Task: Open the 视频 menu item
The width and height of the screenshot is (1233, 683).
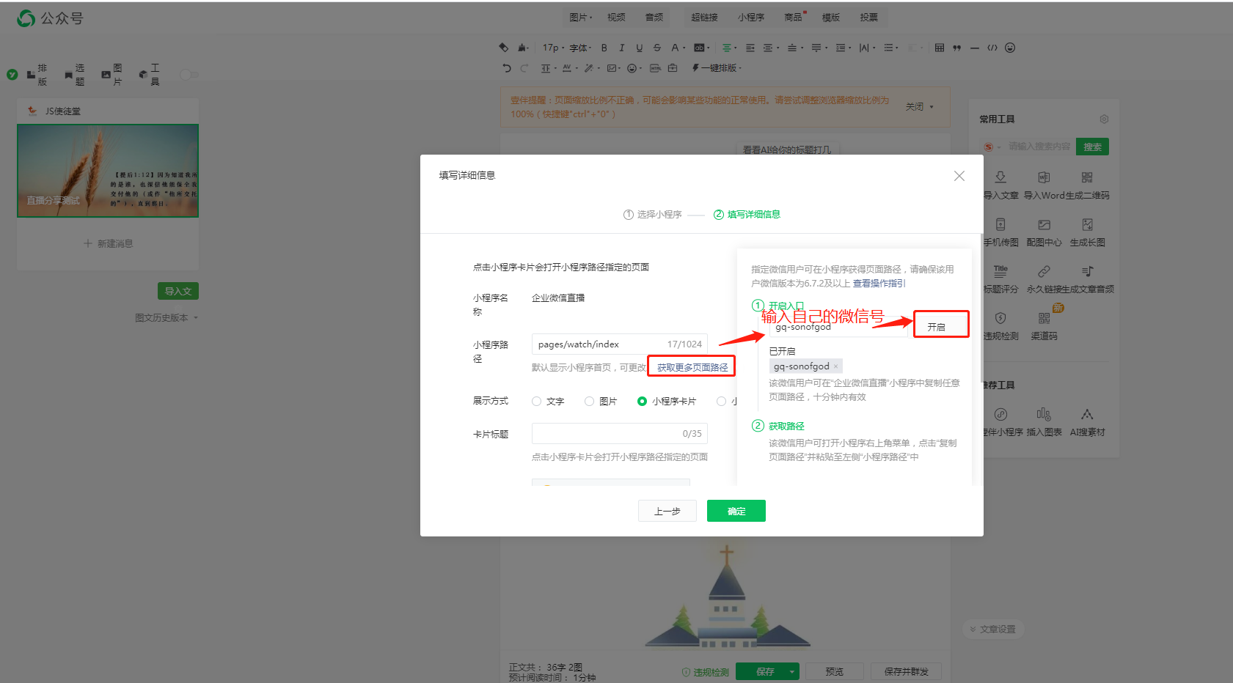Action: (616, 18)
